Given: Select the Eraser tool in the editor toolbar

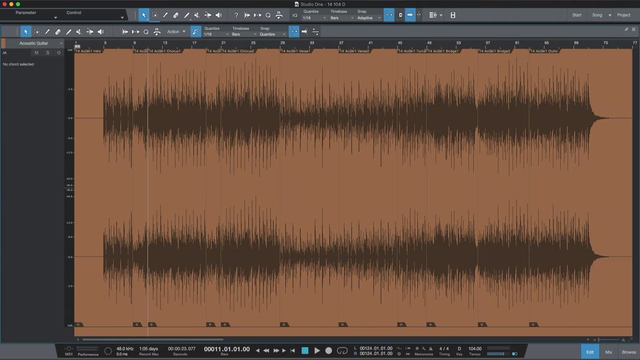Looking at the screenshot, I should [58, 32].
